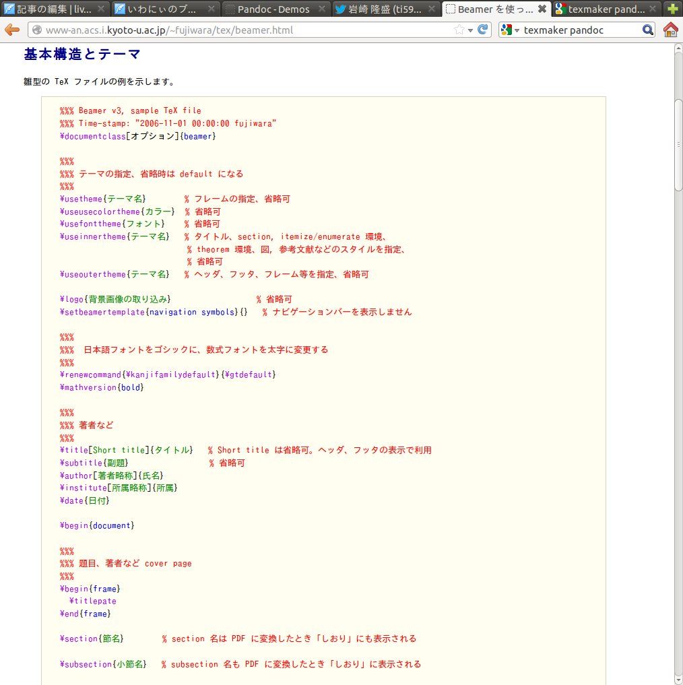Open the search engine chooser dropdown
This screenshot has width=683, height=685.
(x=517, y=30)
